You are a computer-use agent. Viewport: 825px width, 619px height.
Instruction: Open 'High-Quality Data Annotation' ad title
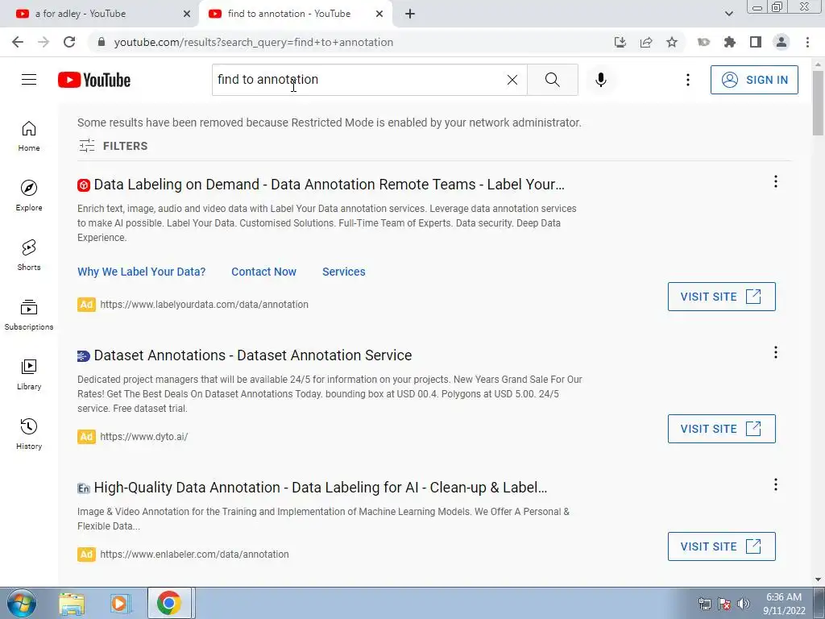pos(321,488)
